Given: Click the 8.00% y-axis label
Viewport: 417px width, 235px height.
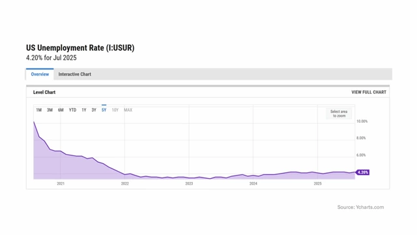Looking at the screenshot, I should click(361, 138).
